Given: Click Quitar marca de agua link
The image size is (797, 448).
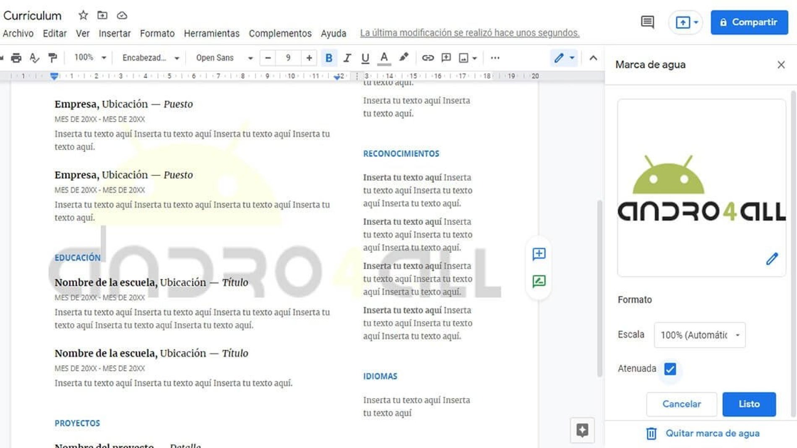Looking at the screenshot, I should (x=712, y=433).
